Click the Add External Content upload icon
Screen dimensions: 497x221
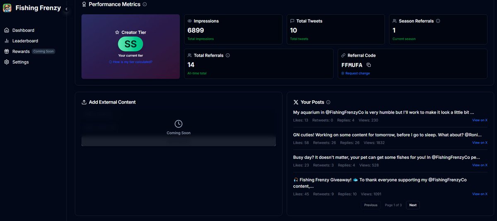(84, 102)
